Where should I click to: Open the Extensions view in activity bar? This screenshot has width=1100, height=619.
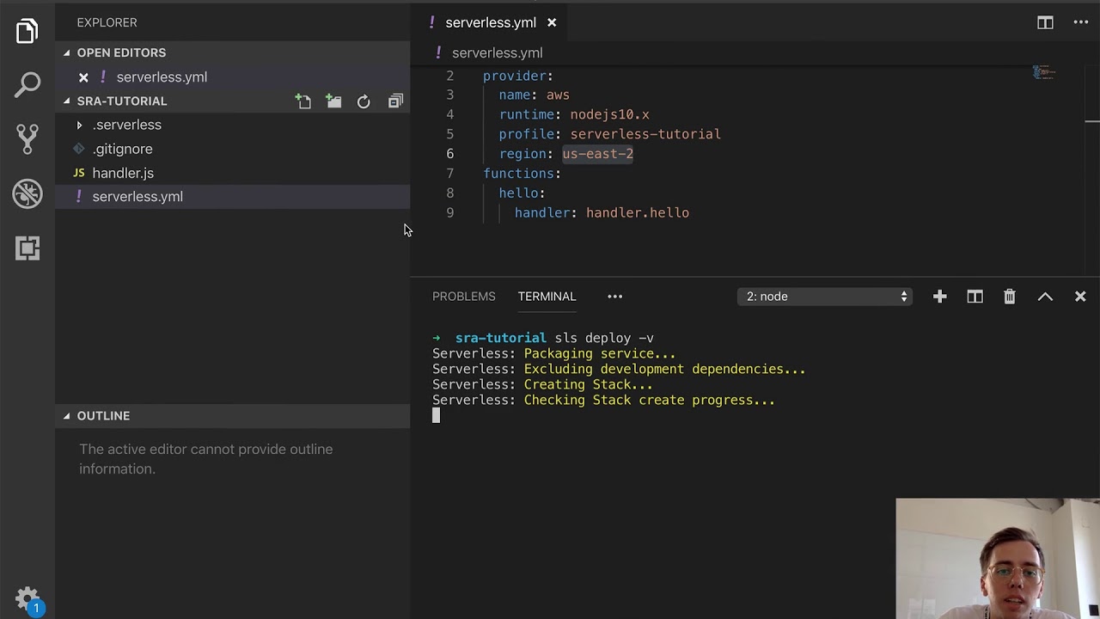point(27,248)
